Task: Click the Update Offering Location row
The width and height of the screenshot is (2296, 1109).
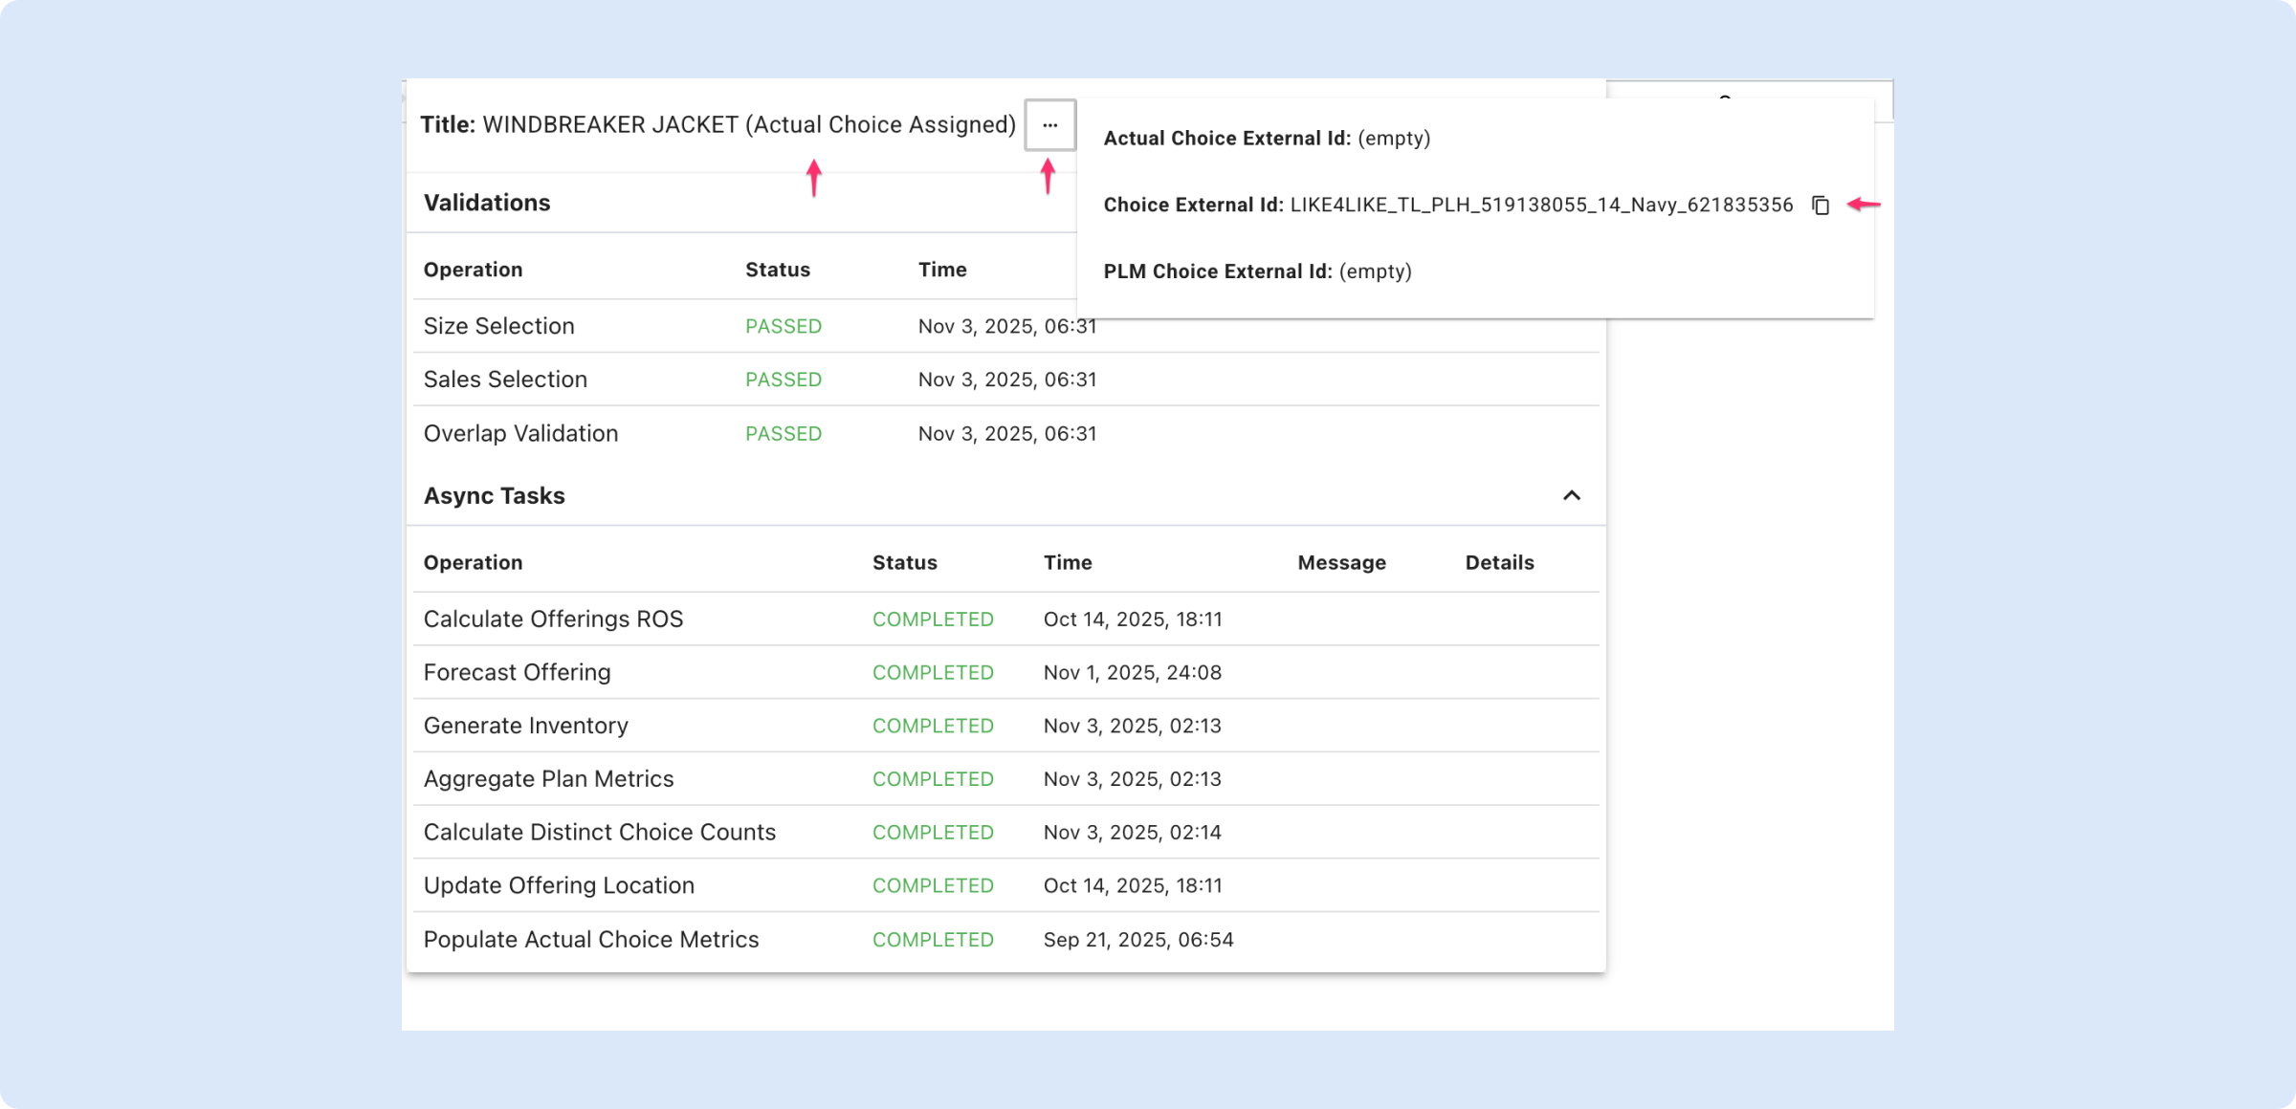Action: pyautogui.click(x=559, y=885)
